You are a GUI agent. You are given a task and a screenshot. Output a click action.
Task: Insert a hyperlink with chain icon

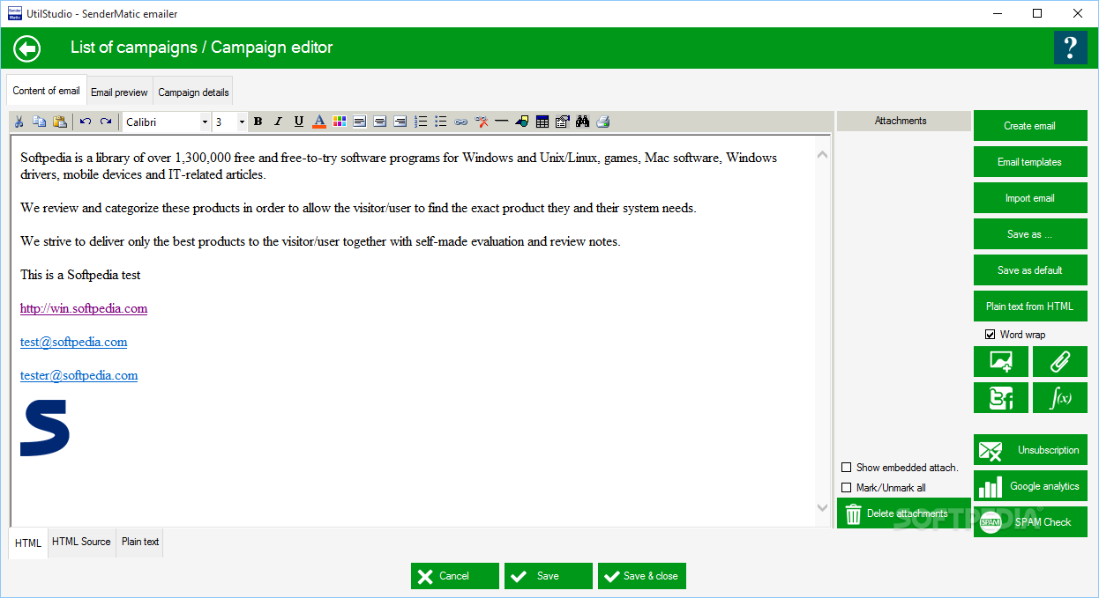[461, 122]
